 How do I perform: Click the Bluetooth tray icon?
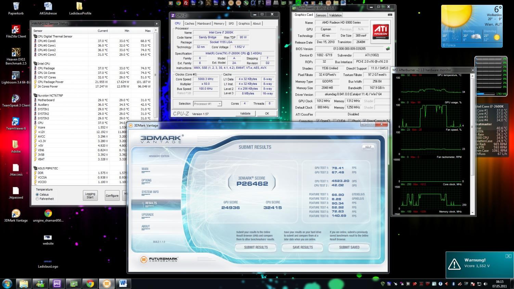(x=453, y=284)
